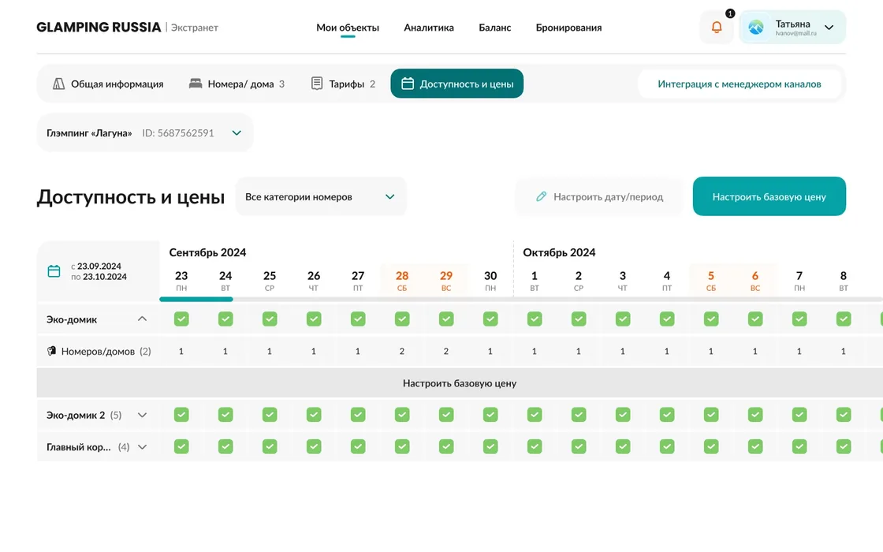Click the document icon next to Тарифы
Screen dimensions: 883x552
coord(317,84)
